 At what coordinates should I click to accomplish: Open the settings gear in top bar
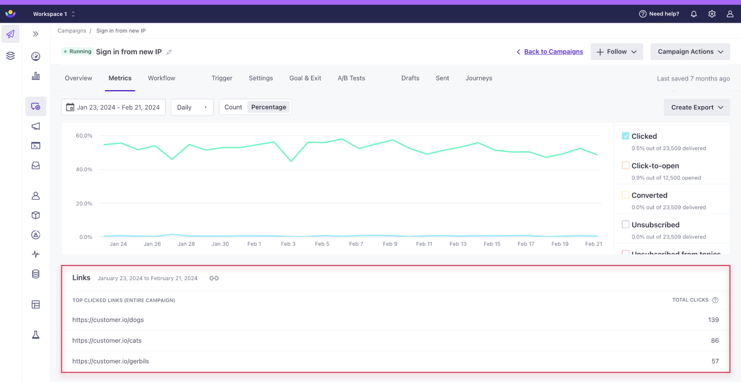712,14
